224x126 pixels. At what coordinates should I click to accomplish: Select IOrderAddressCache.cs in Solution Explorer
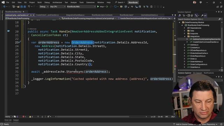(199, 53)
